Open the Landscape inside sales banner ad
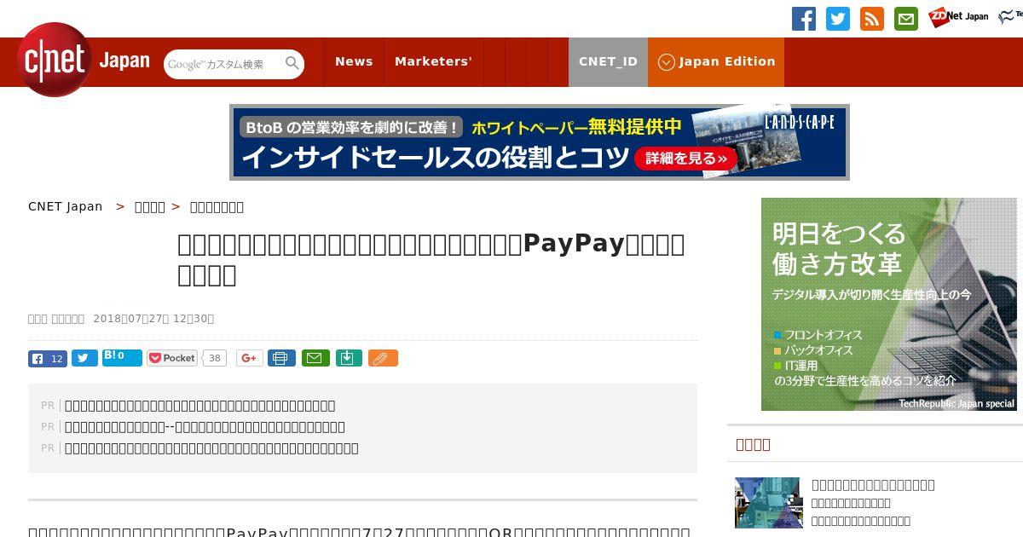 (x=539, y=142)
